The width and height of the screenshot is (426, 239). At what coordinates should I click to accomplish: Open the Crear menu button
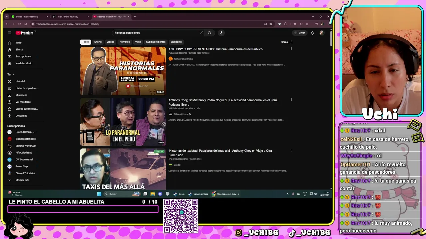coord(299,33)
